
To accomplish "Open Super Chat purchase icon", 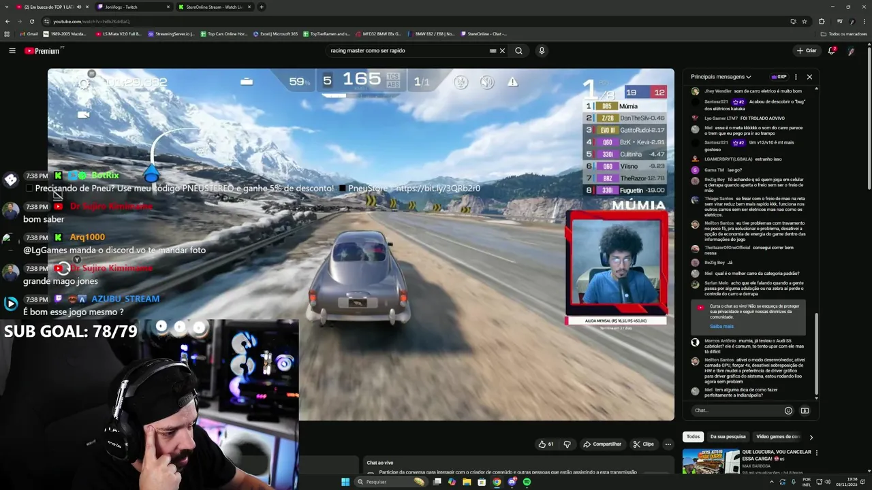I will (805, 410).
